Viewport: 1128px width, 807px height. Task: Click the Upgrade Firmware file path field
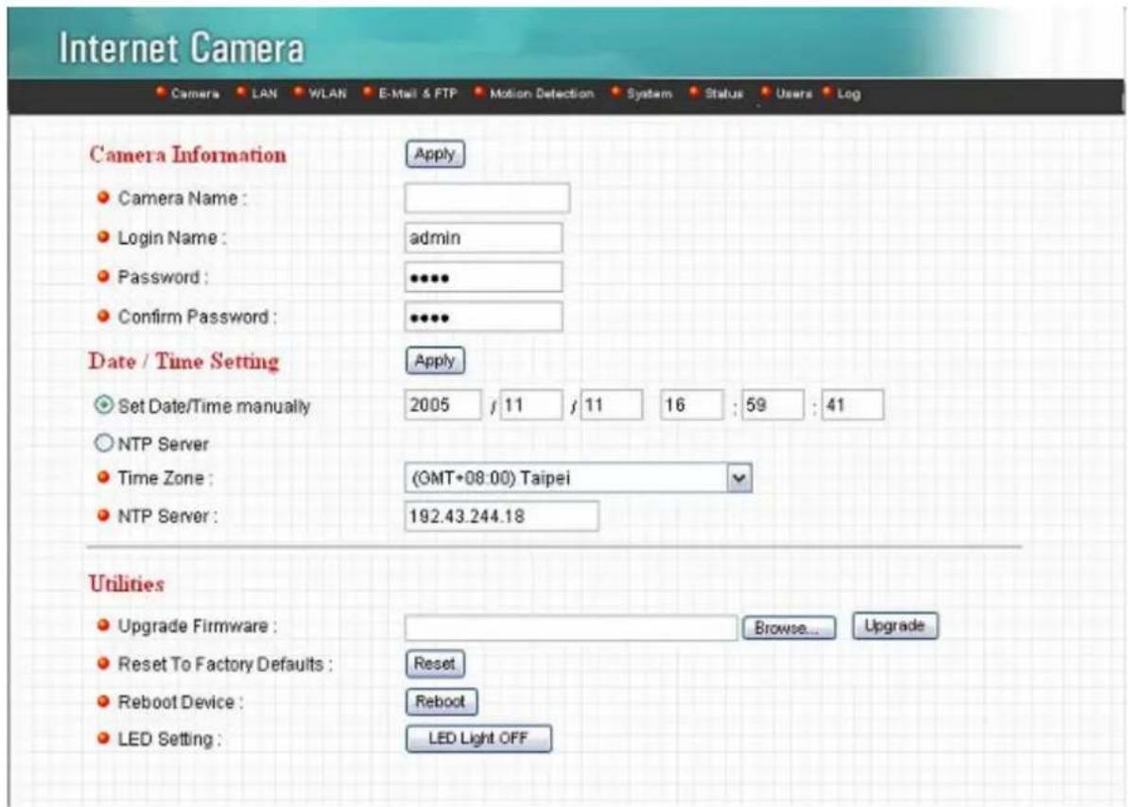tap(570, 627)
